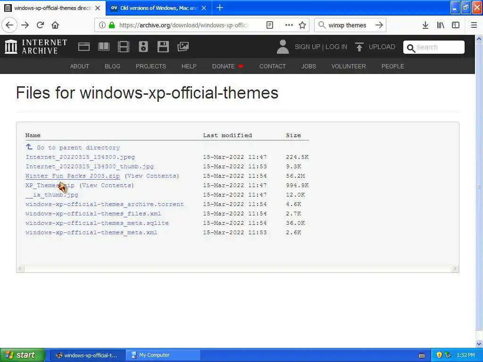
Task: Click the address bar URL
Action: click(184, 25)
